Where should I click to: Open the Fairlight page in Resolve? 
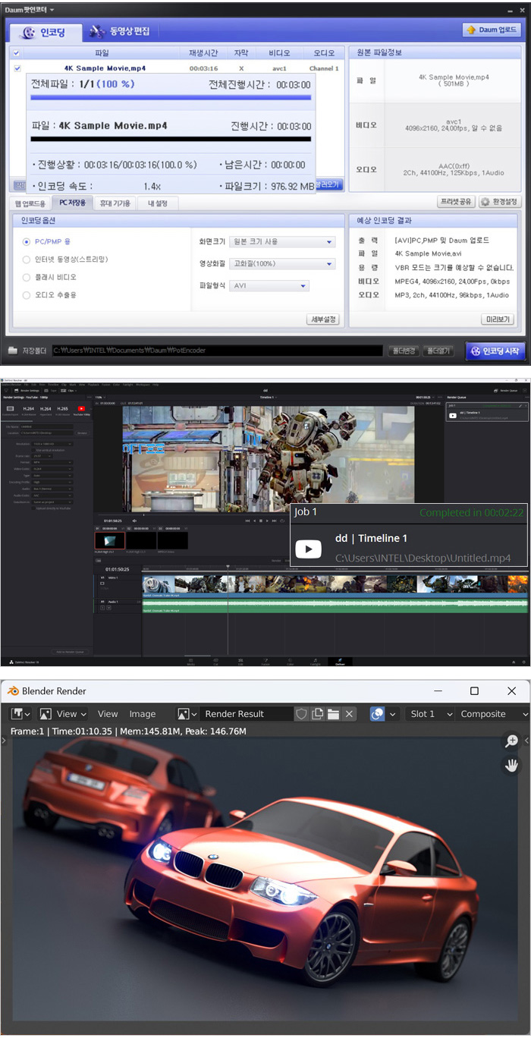tap(315, 661)
